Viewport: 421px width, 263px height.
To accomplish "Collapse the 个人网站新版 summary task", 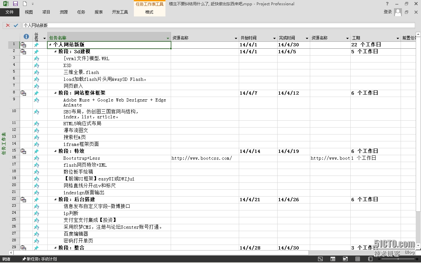I will pos(50,45).
